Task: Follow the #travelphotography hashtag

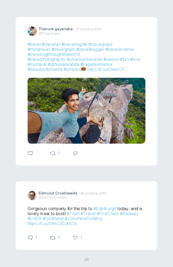Action: pyautogui.click(x=47, y=60)
